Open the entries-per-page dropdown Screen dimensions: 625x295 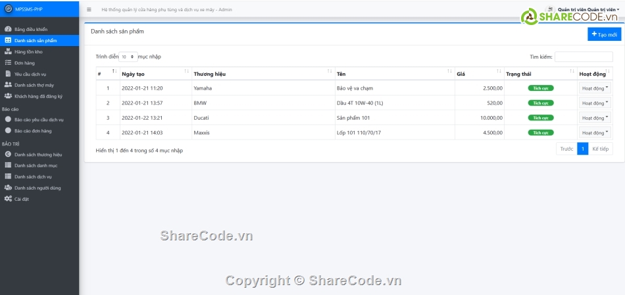[x=128, y=57]
